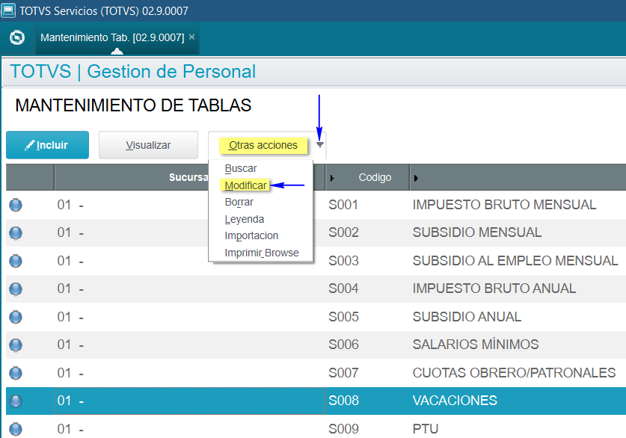Choose Modificar from the actions menu
This screenshot has height=438, width=626.
[x=245, y=185]
